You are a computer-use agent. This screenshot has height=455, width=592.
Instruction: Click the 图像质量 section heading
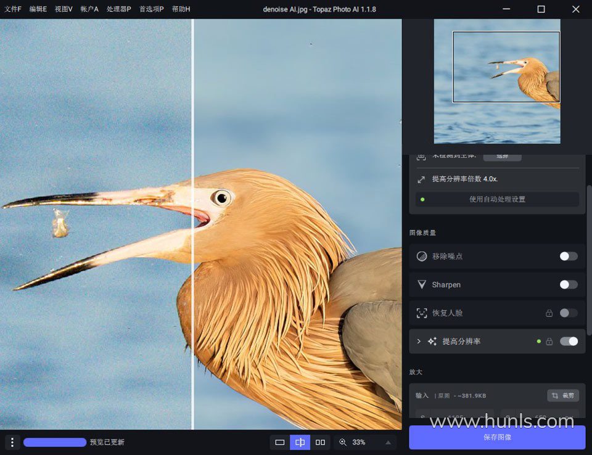[x=422, y=232]
